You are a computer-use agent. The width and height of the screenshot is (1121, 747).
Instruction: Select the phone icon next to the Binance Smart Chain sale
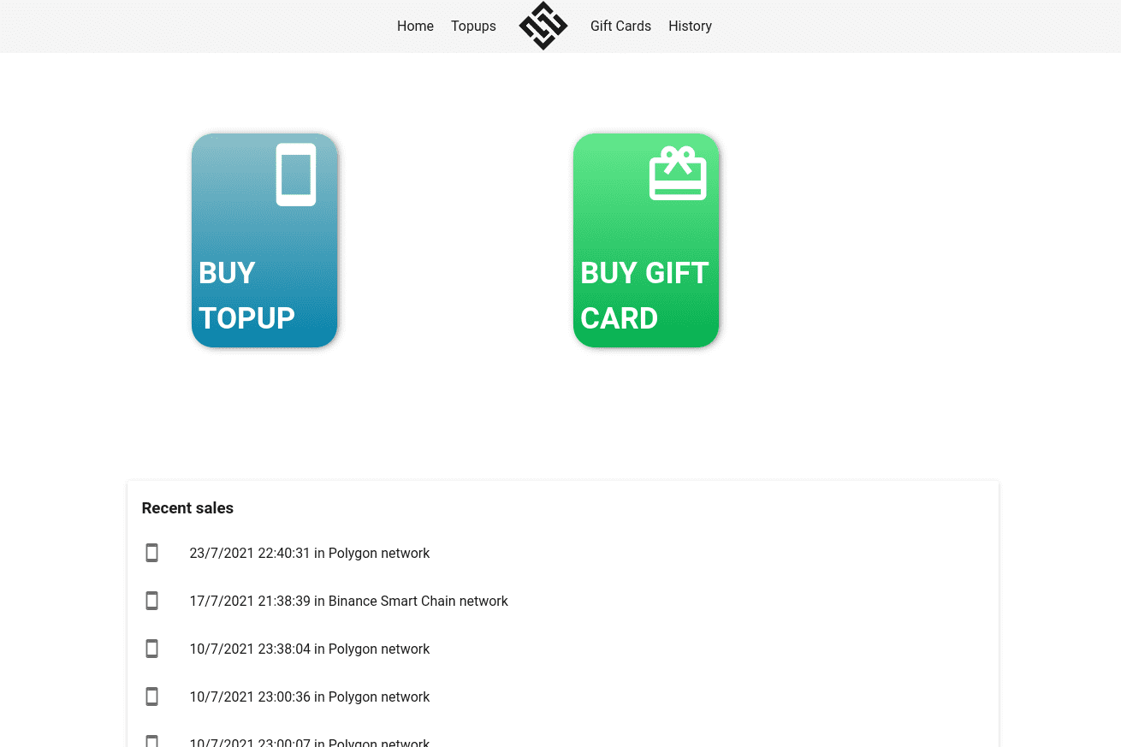tap(151, 601)
